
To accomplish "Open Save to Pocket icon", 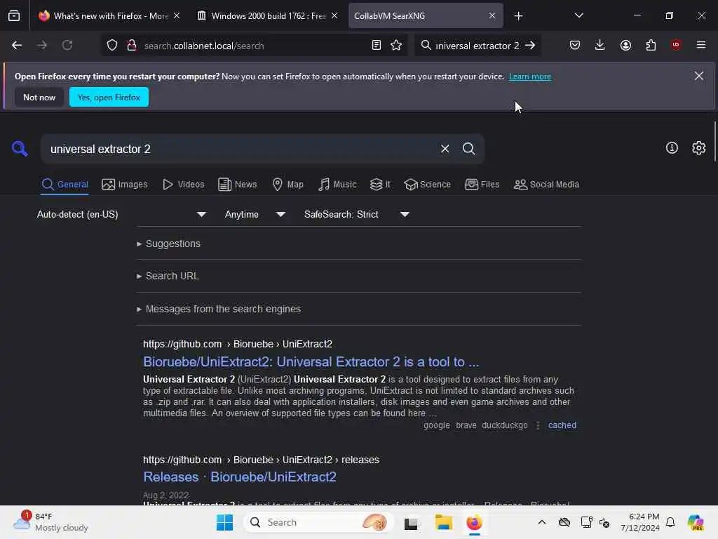I will click(575, 46).
